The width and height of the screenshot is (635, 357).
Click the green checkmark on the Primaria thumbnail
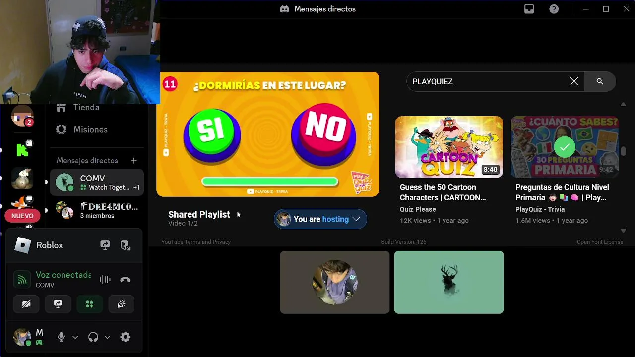coord(565,147)
